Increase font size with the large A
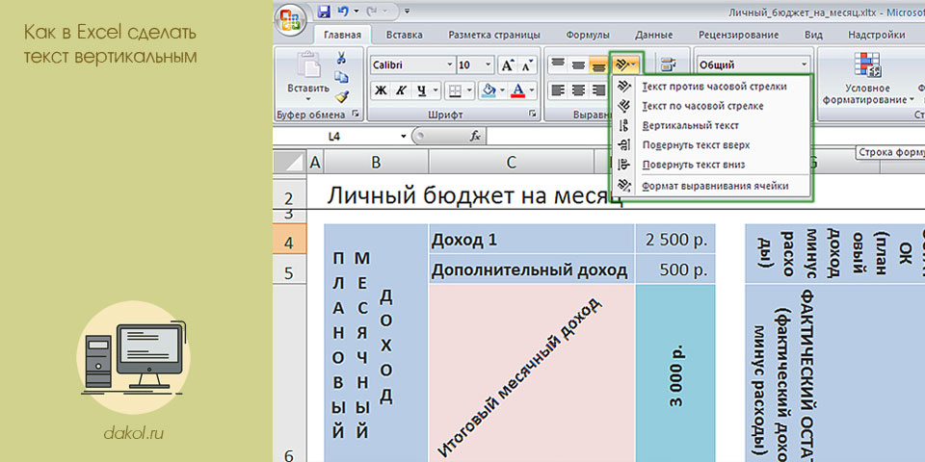 [x=509, y=64]
